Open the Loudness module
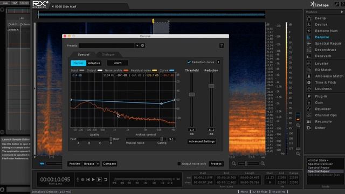The image size is (345, 194). [323, 88]
